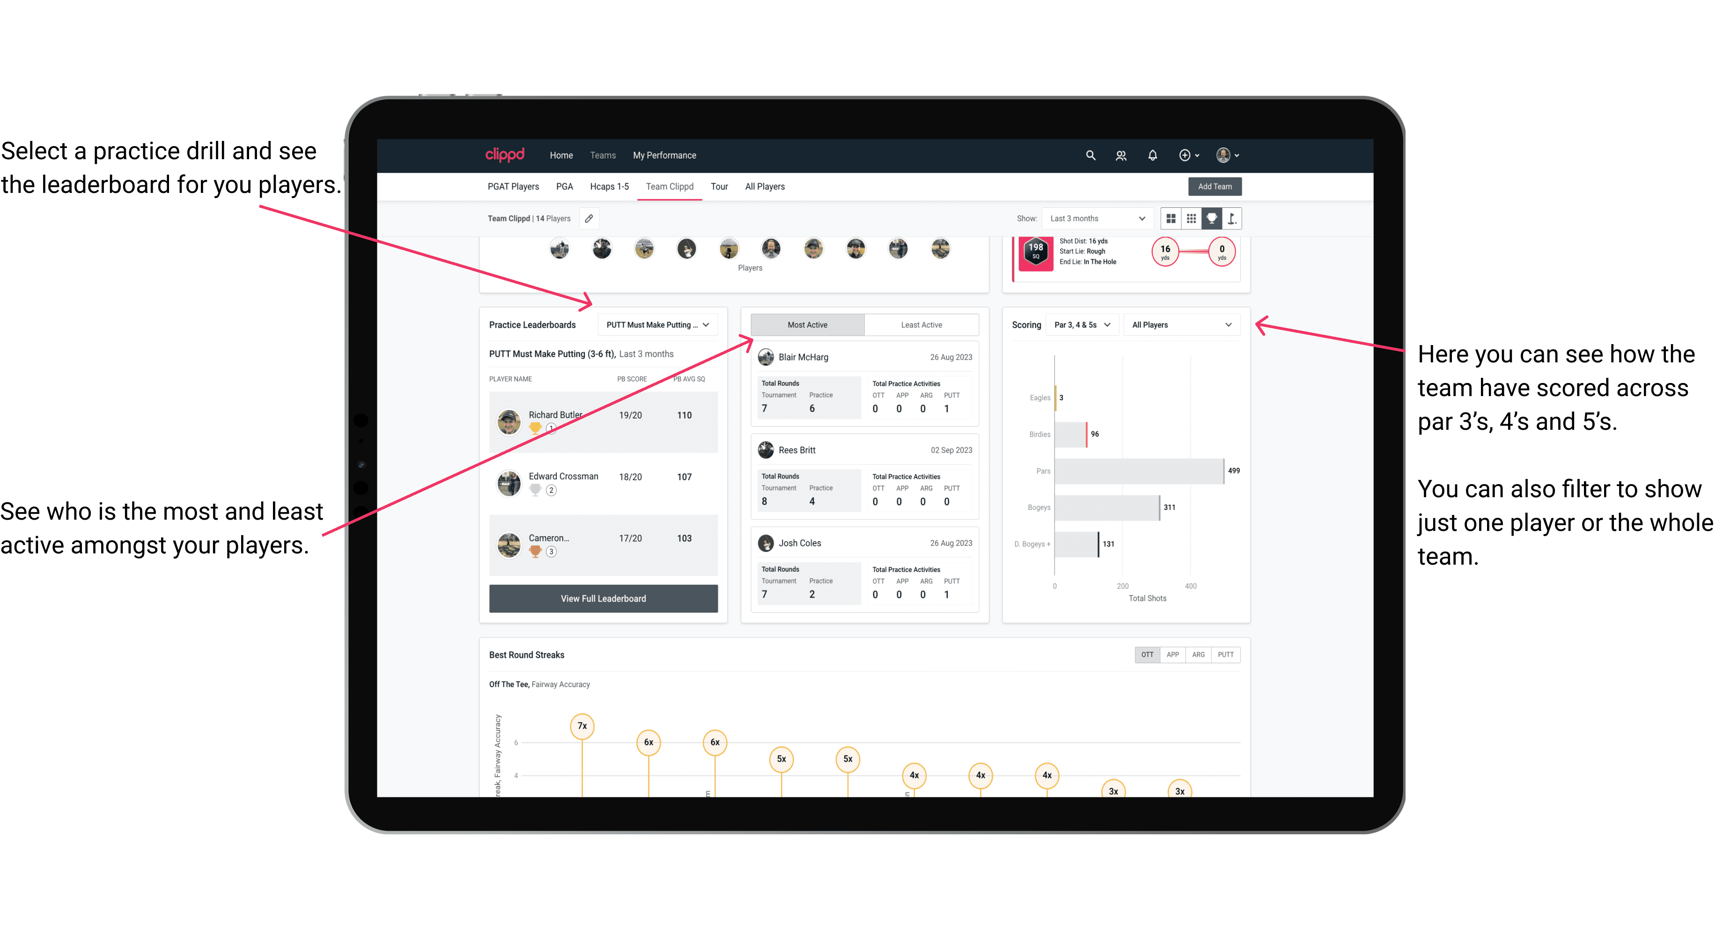Screen dimensions: 1723x927
Task: Click the add player icon
Action: click(x=1122, y=155)
